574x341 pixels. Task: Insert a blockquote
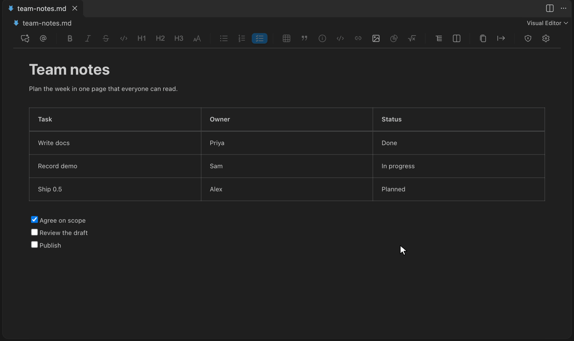(x=304, y=38)
